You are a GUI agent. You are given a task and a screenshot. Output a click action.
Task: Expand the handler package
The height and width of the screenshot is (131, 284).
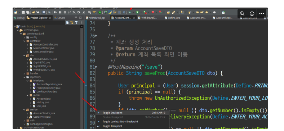pos(24,73)
